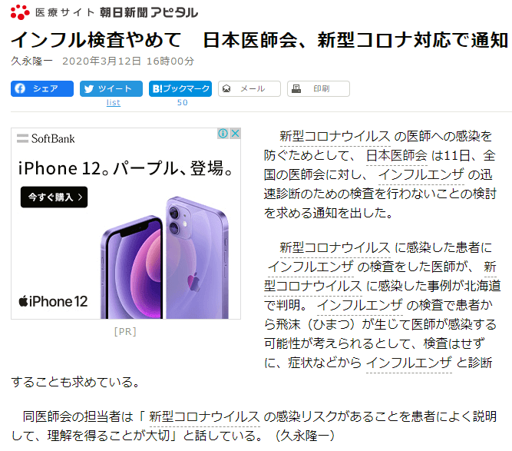Click the purple iPhone 12 ad image
512x451 pixels.
pyautogui.click(x=165, y=257)
